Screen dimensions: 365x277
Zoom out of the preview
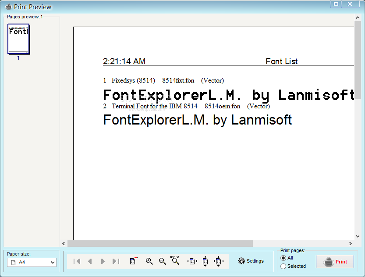(x=162, y=261)
